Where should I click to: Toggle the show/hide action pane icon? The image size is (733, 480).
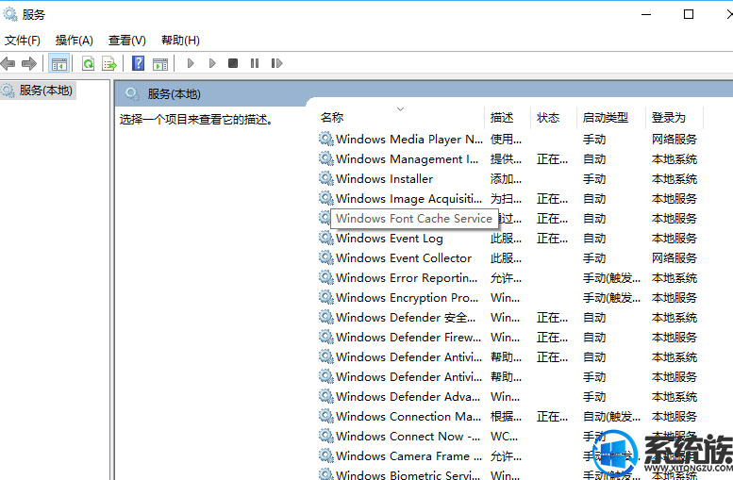160,63
